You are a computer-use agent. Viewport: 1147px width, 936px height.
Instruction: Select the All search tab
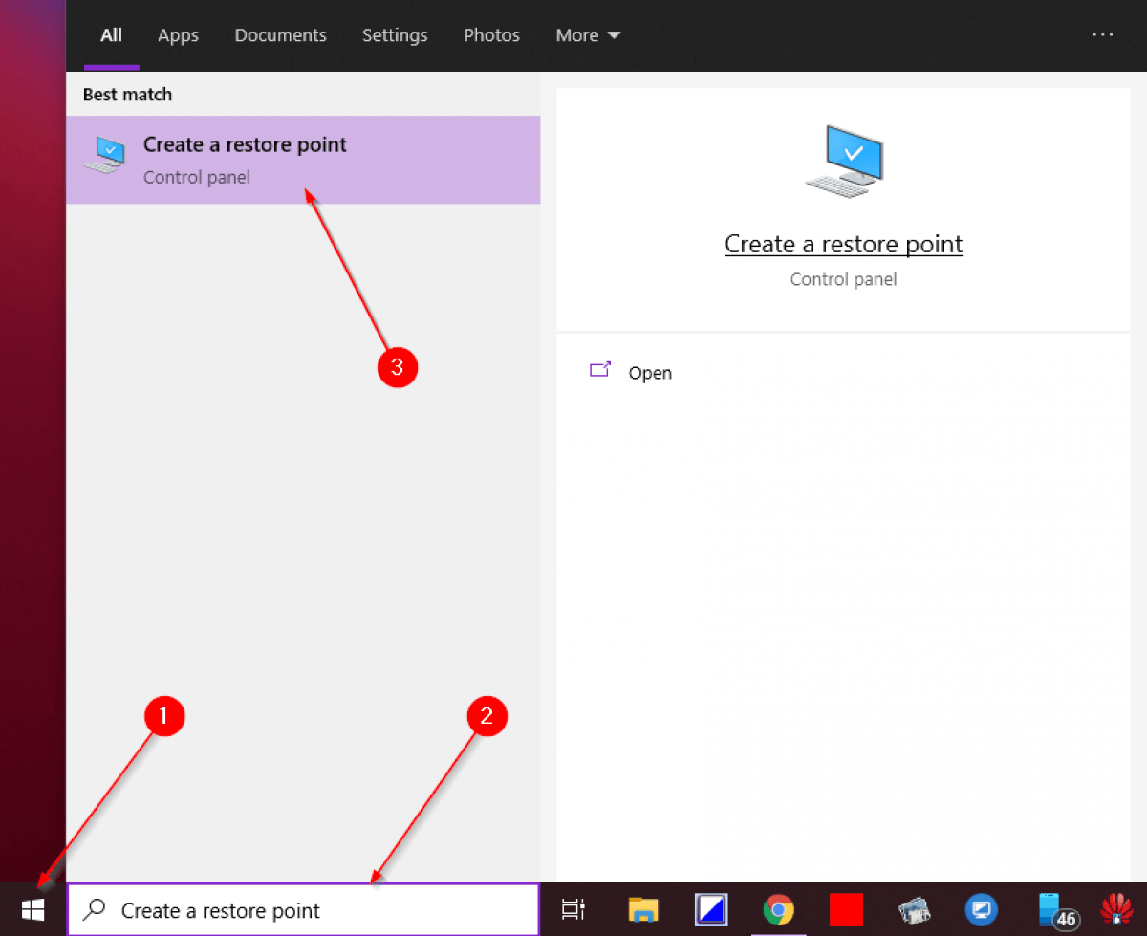pos(112,35)
